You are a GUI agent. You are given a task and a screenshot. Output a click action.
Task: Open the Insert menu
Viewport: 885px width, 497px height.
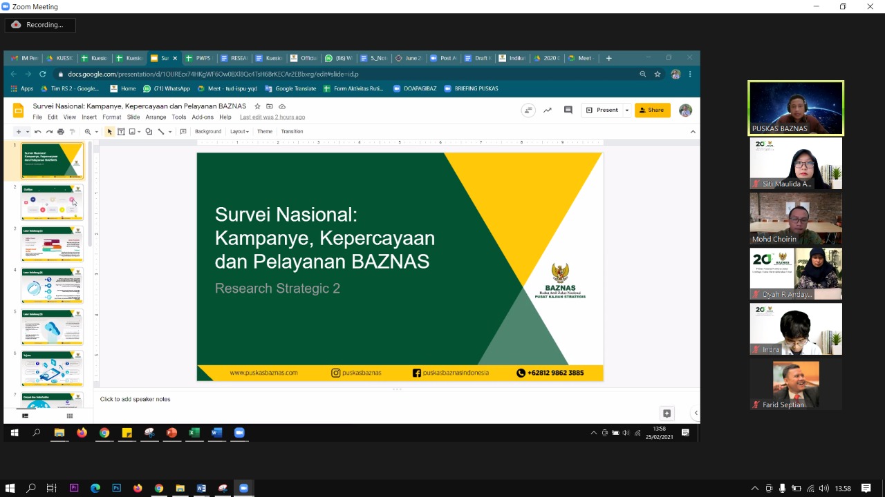[89, 117]
